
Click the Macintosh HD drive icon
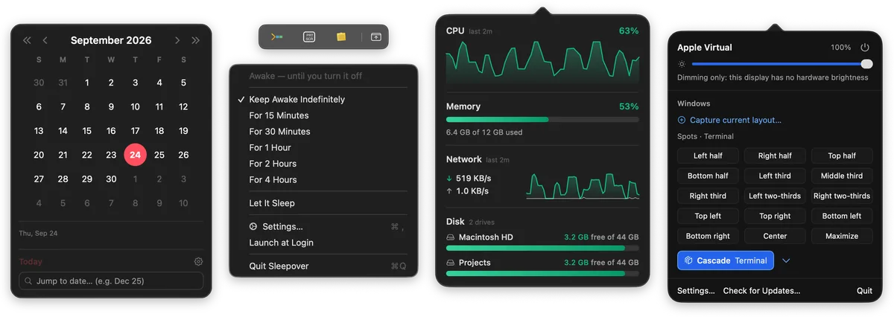(451, 237)
